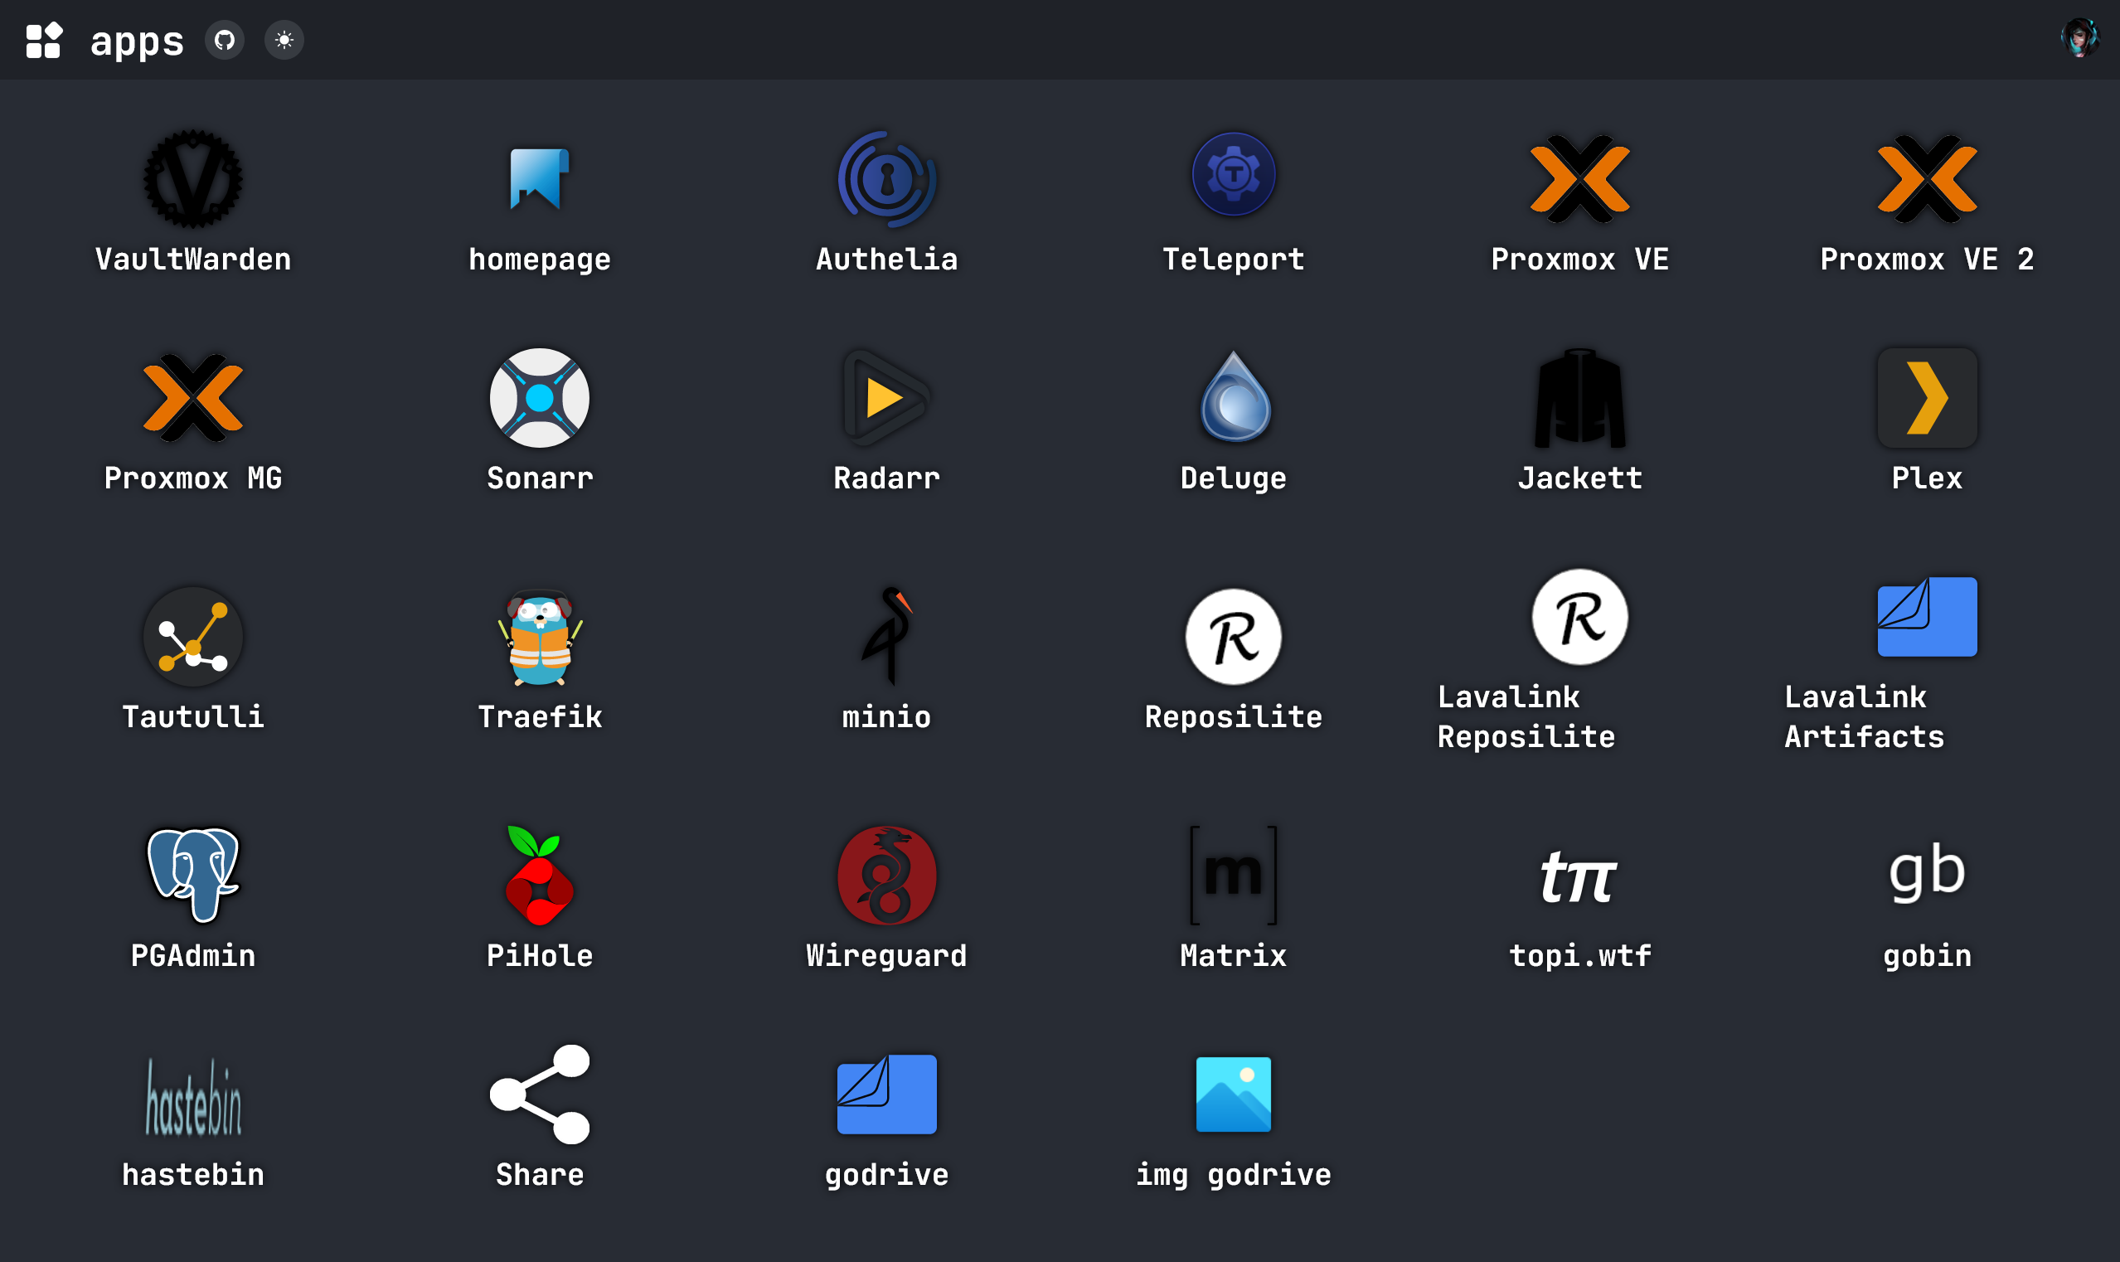Screen dimensions: 2120x1262
Task: Launch the Deluge water drop icon
Action: (x=1233, y=397)
